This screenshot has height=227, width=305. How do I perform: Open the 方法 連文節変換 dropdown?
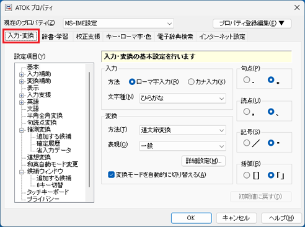pos(183,130)
